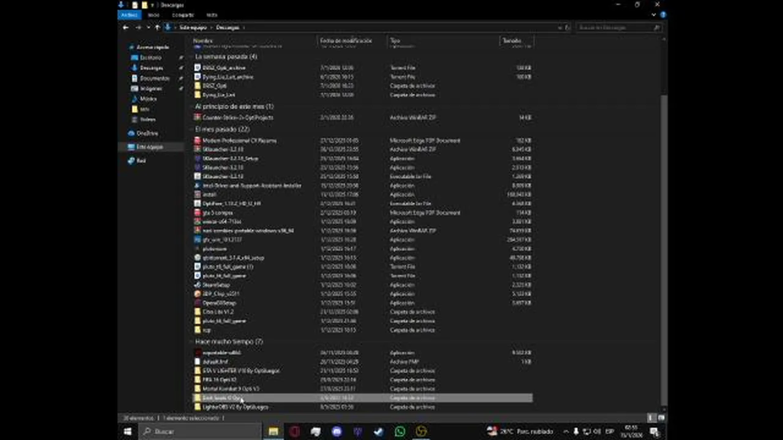
Task: Open Opera GX from the taskbar
Action: 295,431
